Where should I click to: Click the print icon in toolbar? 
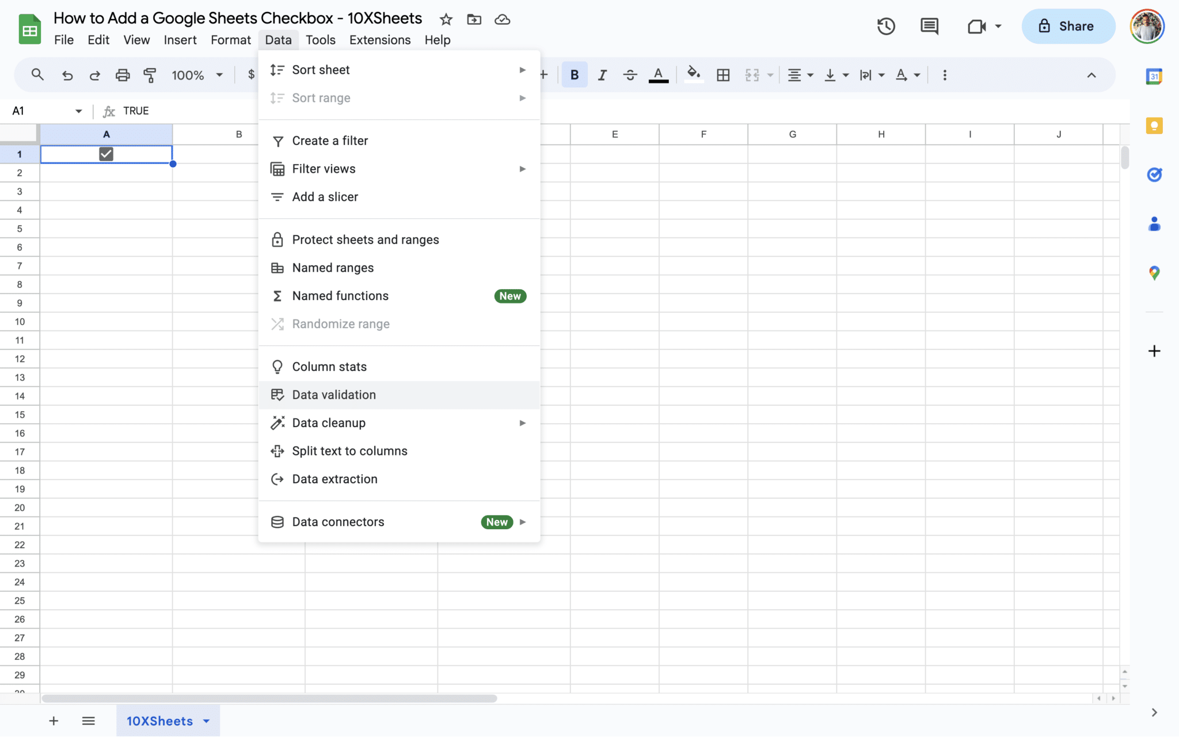(123, 75)
